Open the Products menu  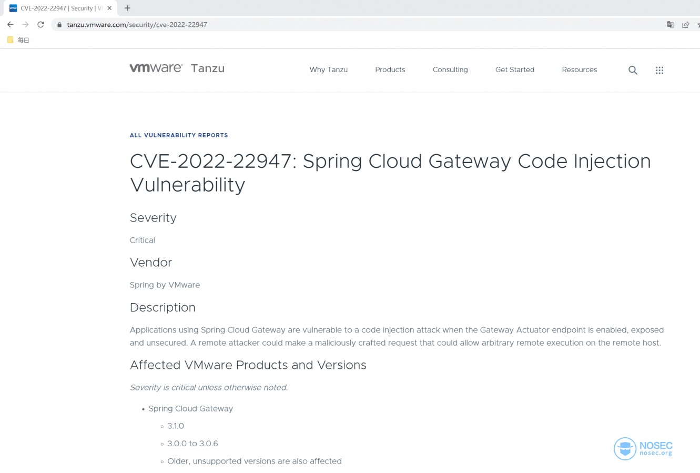tap(390, 69)
